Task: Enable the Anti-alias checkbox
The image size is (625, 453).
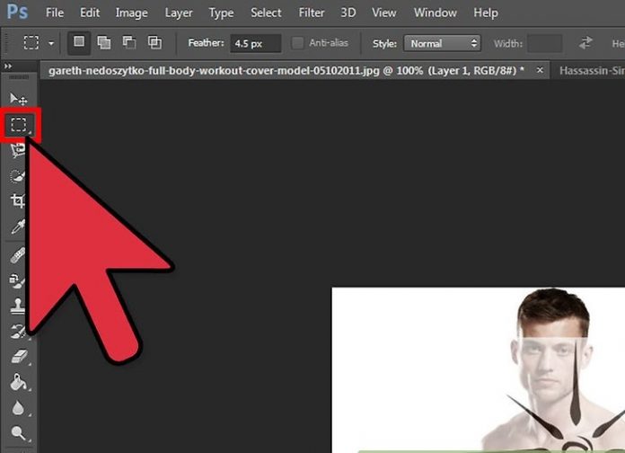Action: coord(298,43)
